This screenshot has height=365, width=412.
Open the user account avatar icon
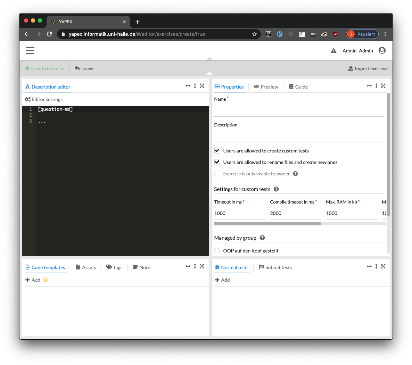coord(382,51)
